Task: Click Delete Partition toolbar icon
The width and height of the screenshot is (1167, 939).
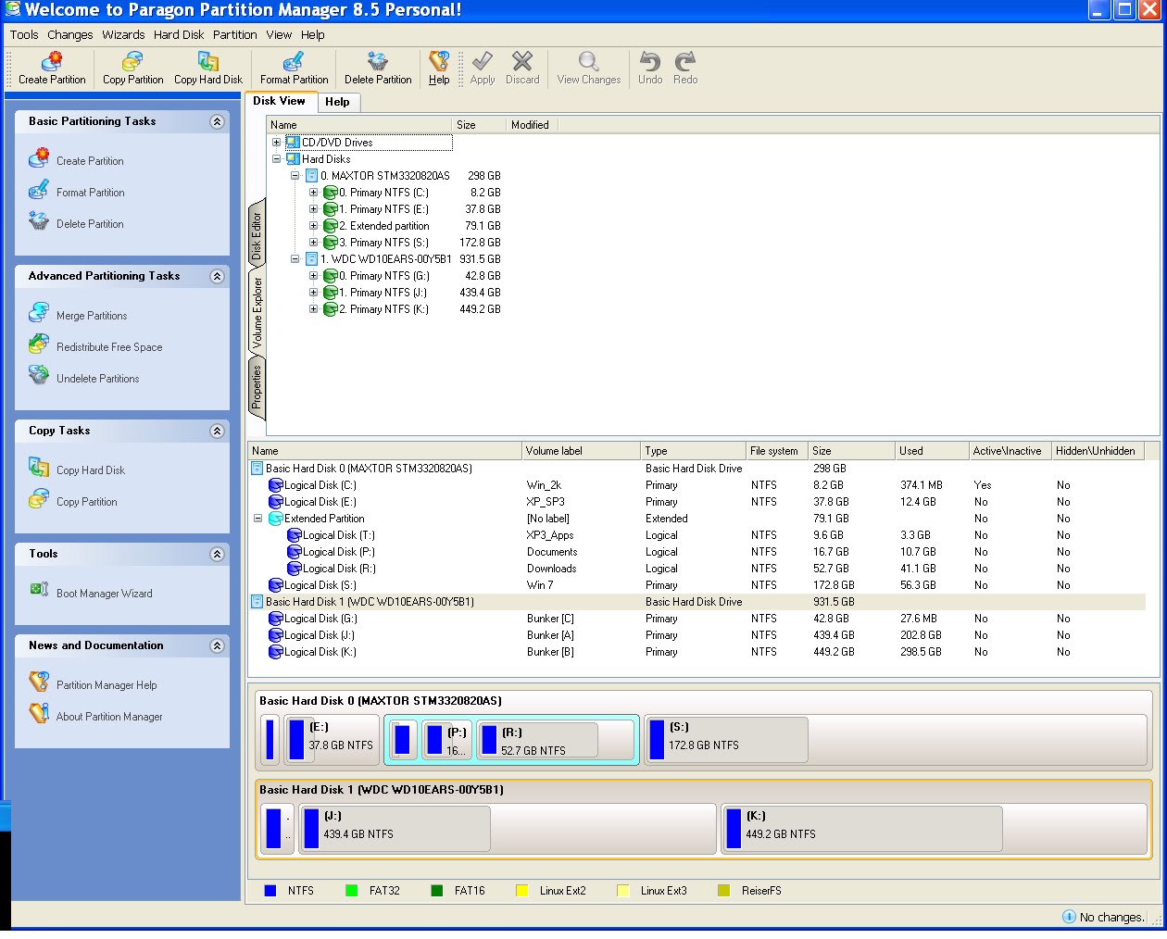Action: (x=378, y=62)
